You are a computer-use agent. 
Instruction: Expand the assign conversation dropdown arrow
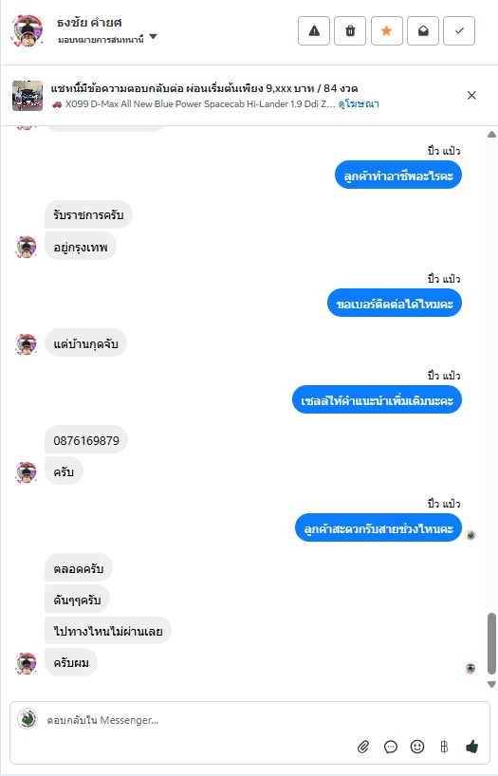coord(153,37)
